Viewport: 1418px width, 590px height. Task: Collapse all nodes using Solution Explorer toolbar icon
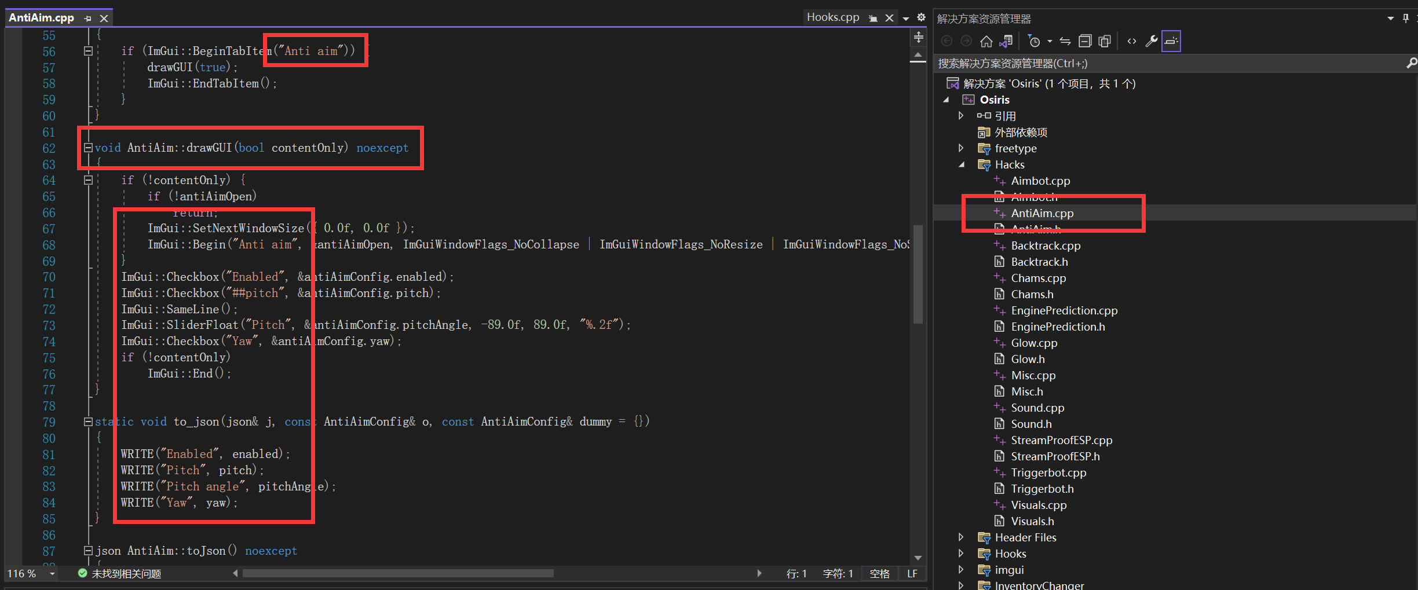point(1085,41)
